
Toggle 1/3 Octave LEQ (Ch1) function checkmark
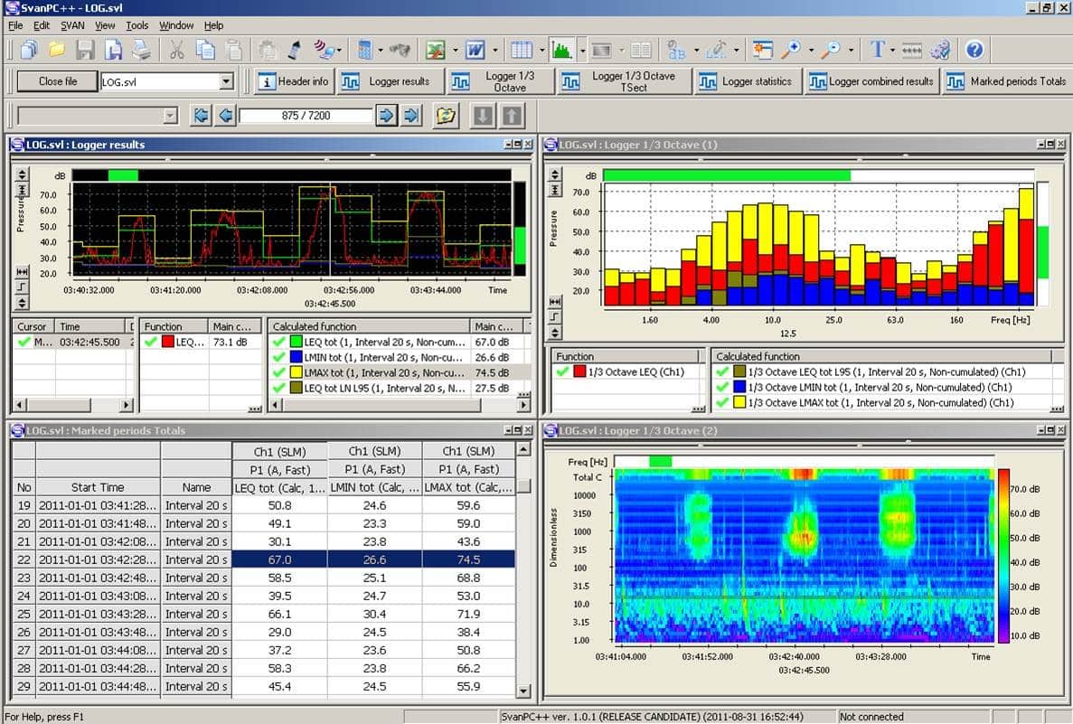coord(563,371)
